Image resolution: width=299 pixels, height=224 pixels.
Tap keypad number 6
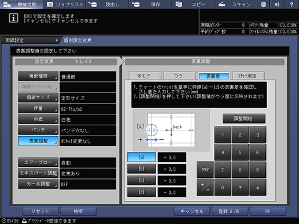point(257,152)
